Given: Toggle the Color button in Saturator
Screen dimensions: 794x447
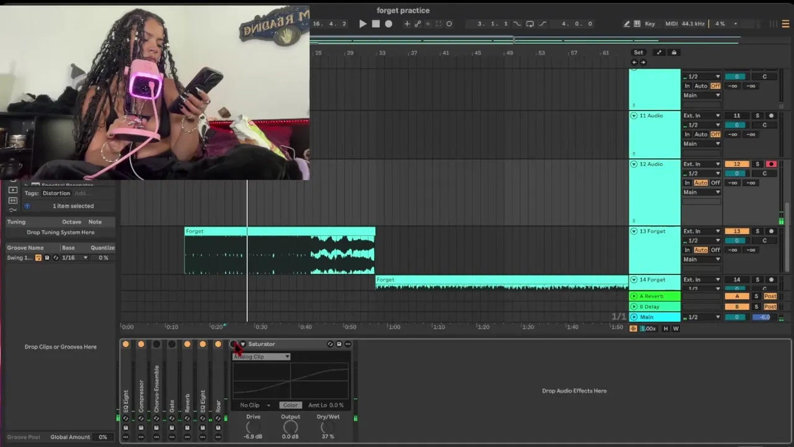Looking at the screenshot, I should (290, 405).
